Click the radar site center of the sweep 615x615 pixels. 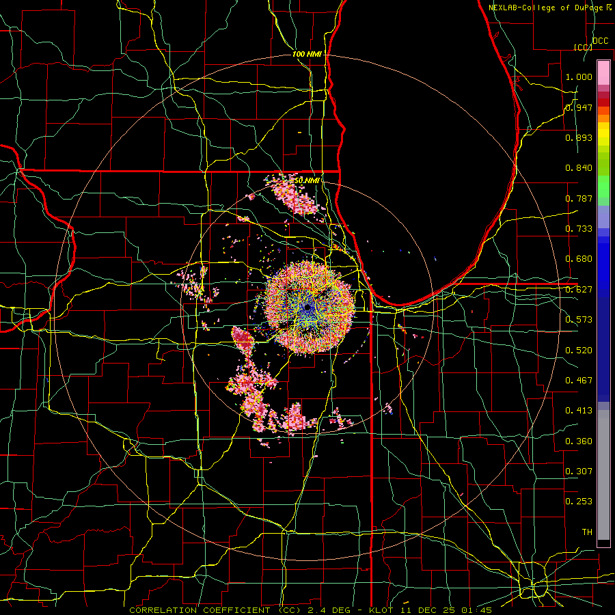(308, 307)
